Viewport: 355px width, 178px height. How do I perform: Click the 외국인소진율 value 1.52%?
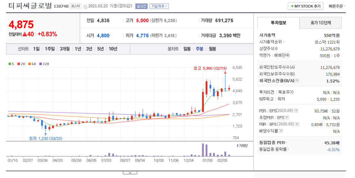333,81
